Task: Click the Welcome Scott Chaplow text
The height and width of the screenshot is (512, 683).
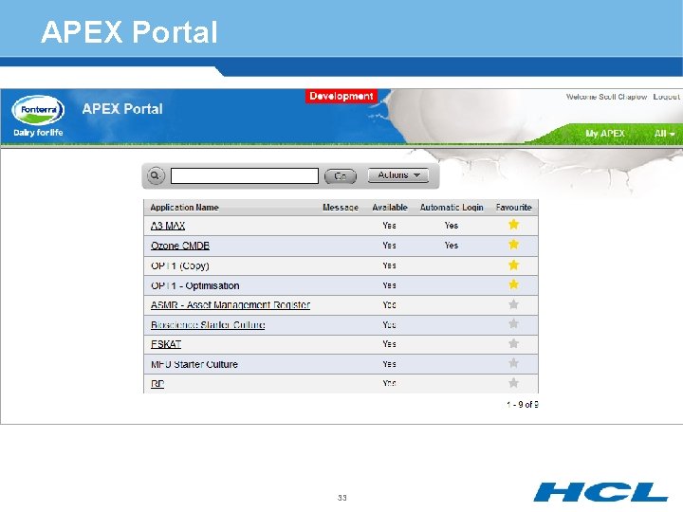Action: click(606, 97)
